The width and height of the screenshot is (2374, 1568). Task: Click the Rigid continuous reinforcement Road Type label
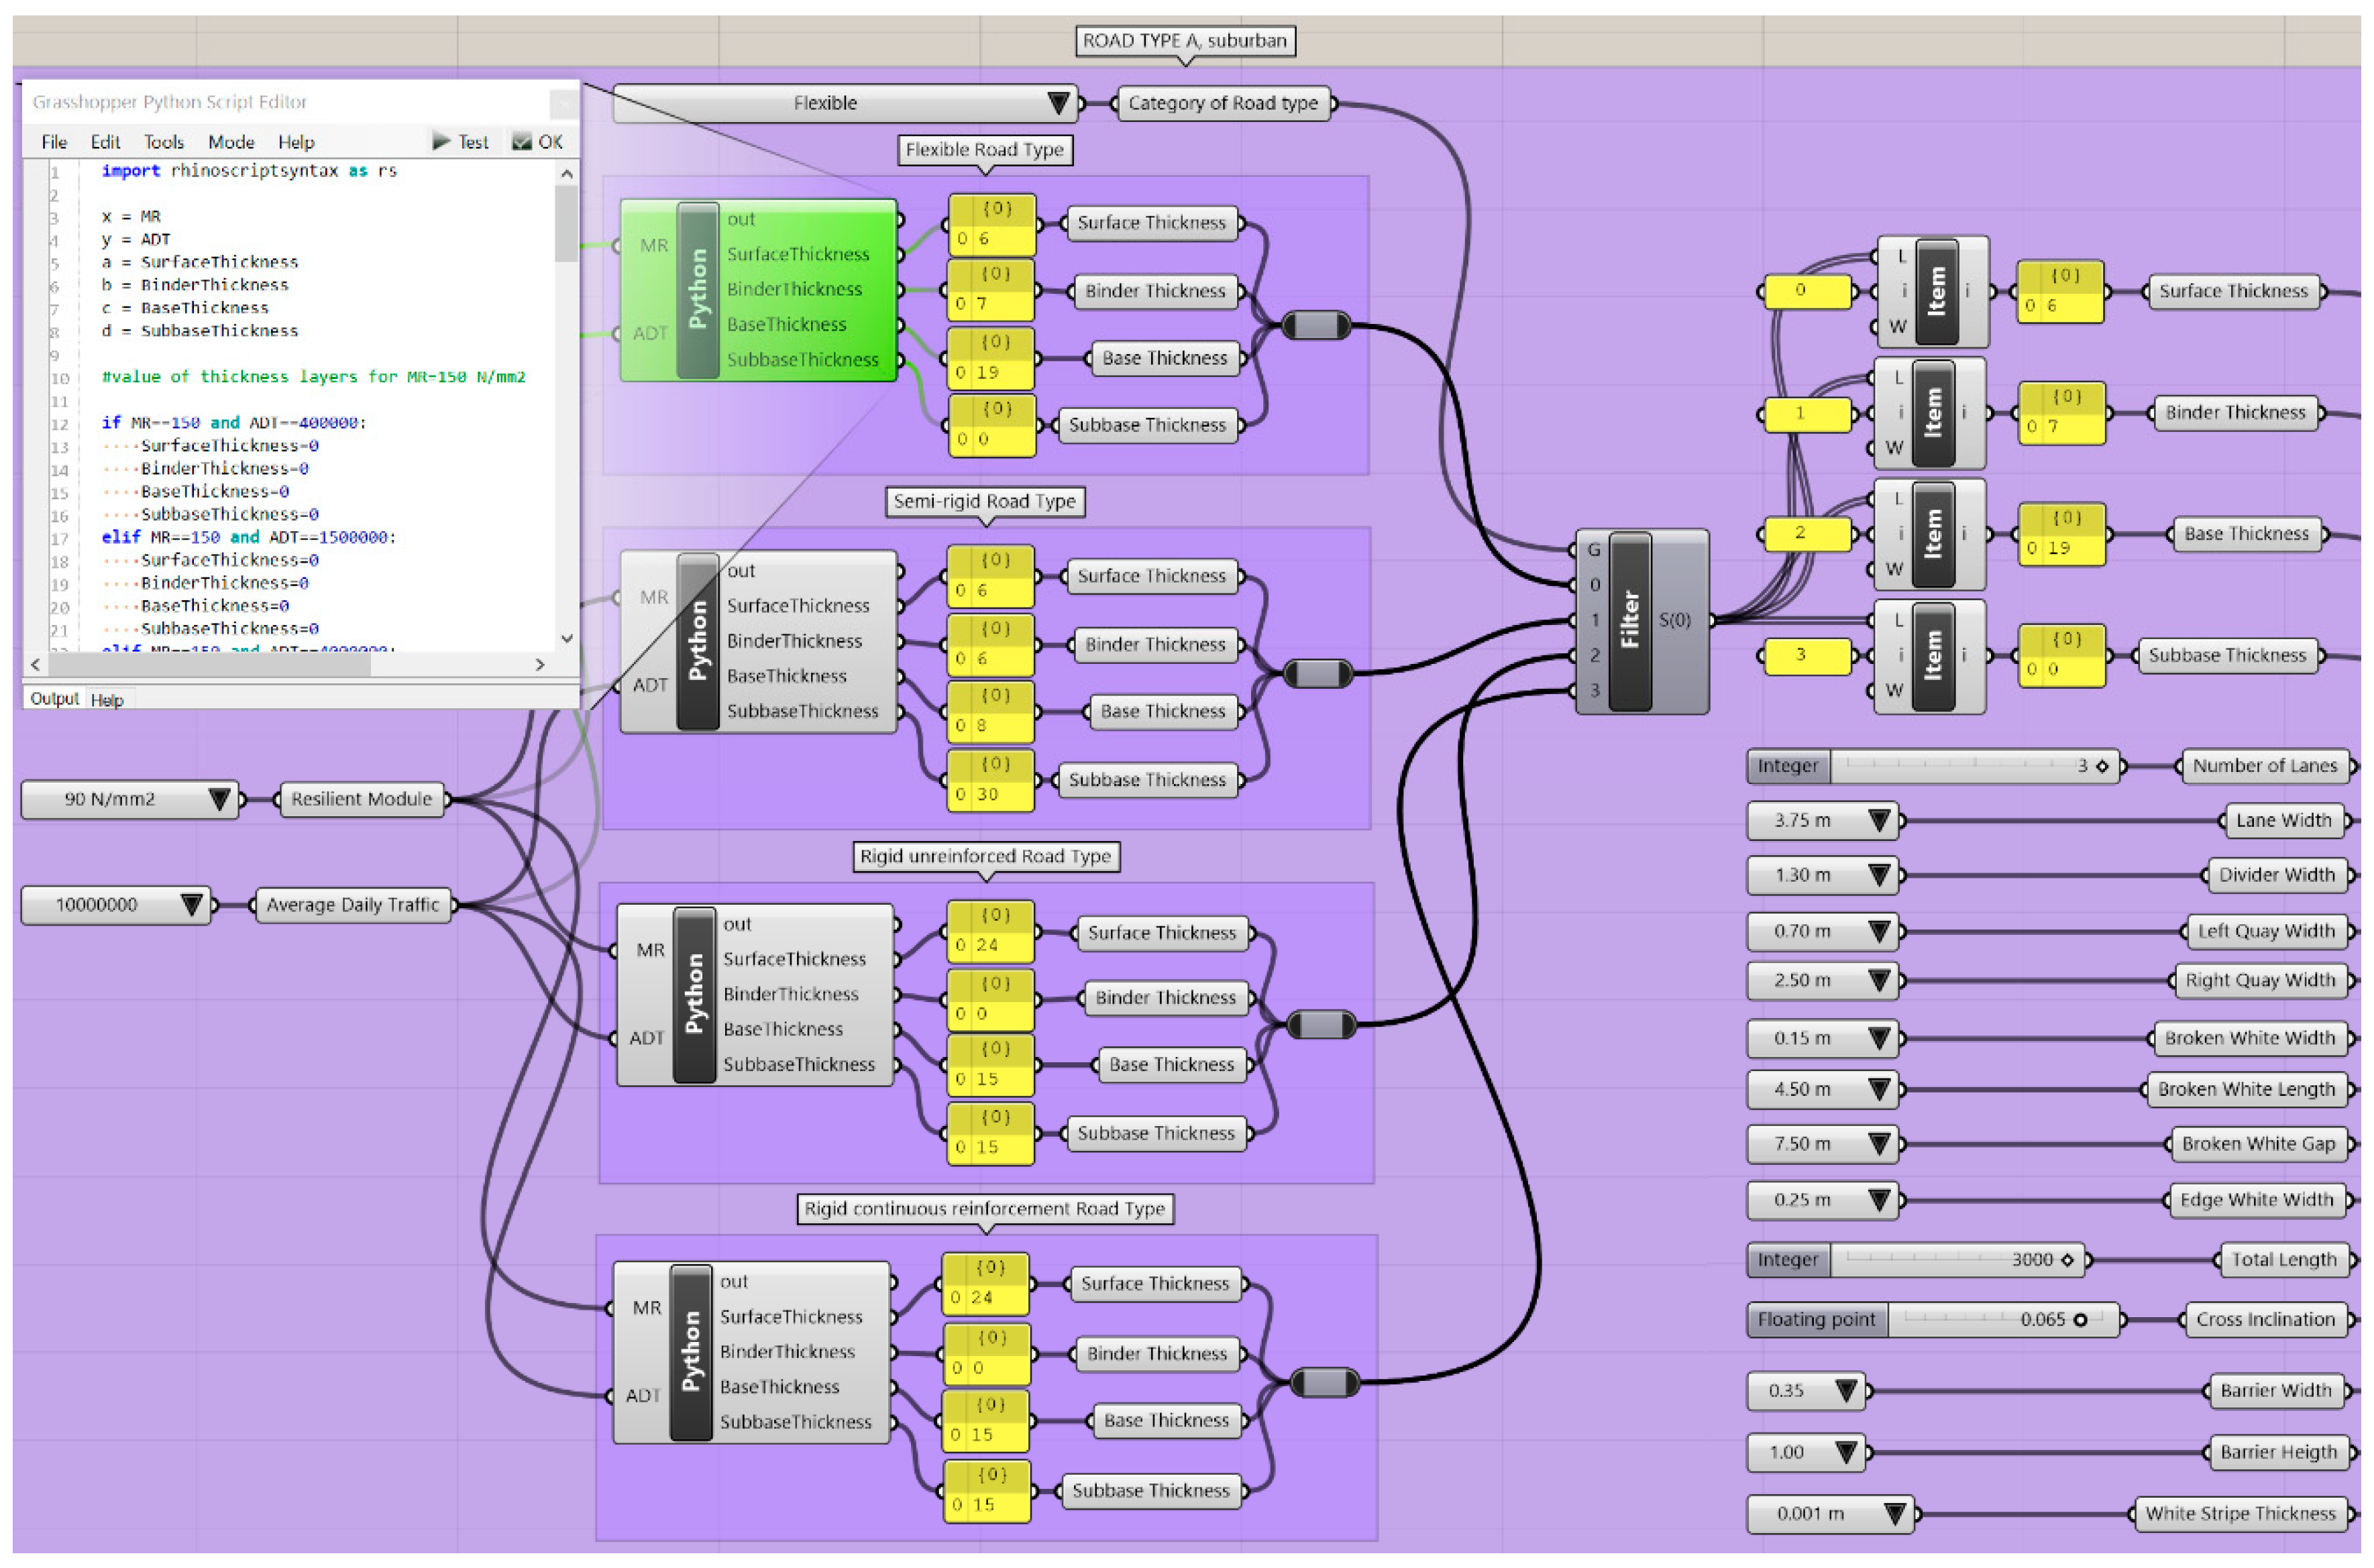(x=985, y=1209)
